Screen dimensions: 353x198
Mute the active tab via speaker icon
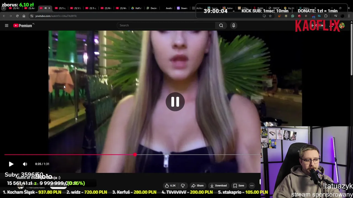pyautogui.click(x=46, y=8)
